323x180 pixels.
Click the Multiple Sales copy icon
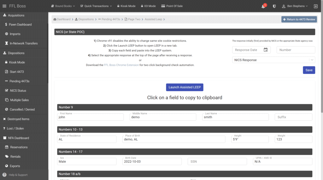coord(7,100)
